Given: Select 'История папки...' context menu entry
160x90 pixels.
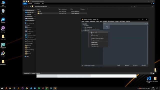Looking at the screenshot, I should coord(98,40).
